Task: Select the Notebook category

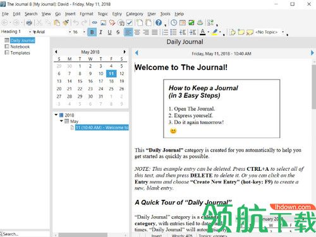Action: click(20, 47)
